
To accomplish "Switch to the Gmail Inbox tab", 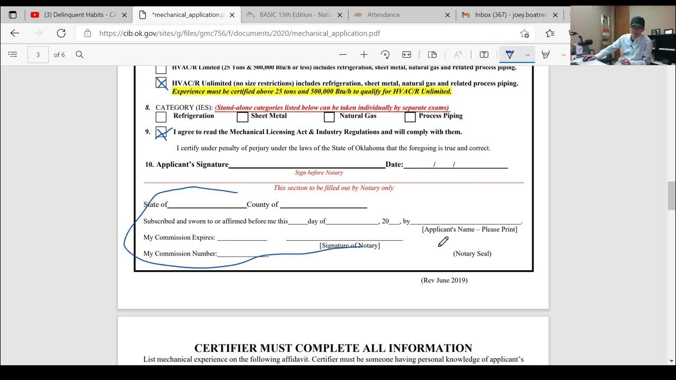I will (510, 15).
